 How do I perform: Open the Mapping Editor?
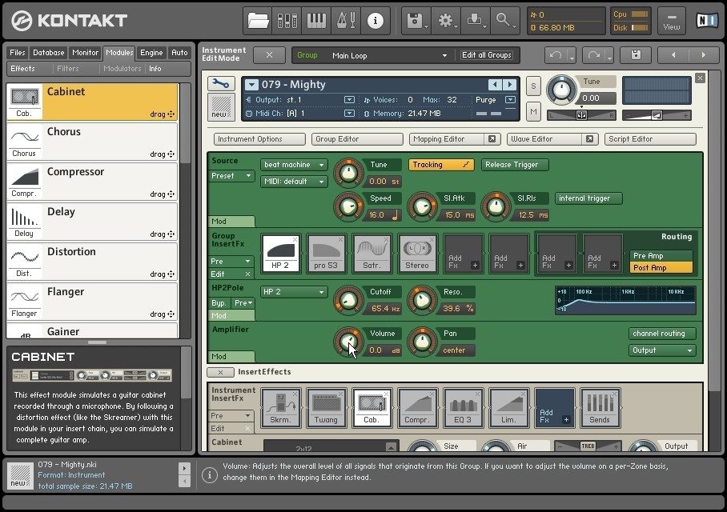pyautogui.click(x=455, y=139)
